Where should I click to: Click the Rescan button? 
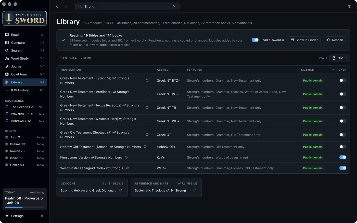[335, 40]
